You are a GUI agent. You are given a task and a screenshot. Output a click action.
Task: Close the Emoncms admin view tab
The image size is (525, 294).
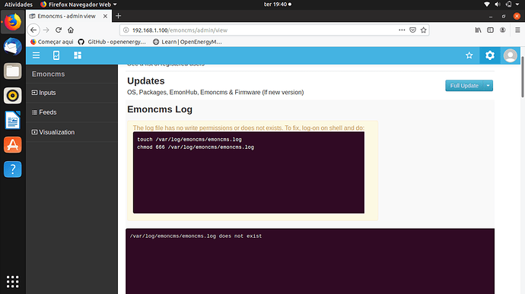tap(105, 16)
